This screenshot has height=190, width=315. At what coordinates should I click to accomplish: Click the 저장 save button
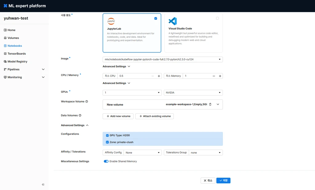pos(223,180)
